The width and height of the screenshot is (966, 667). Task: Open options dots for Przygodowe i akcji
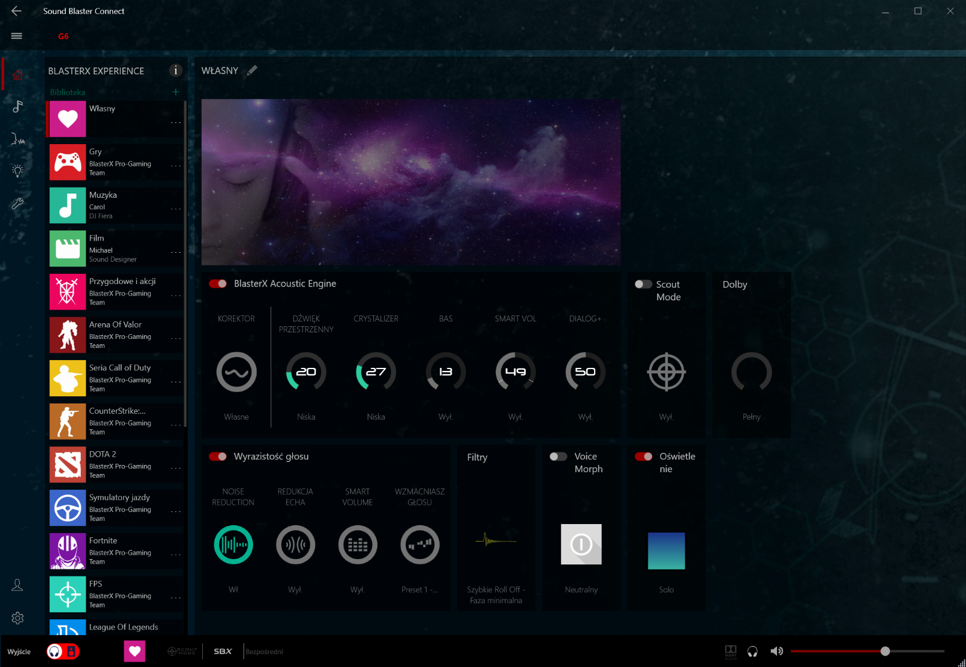[x=176, y=296]
